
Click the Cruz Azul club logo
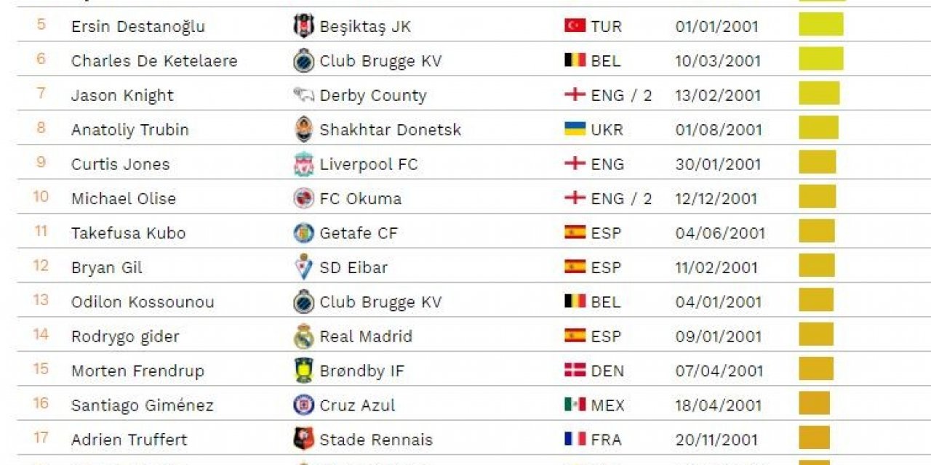pos(303,405)
